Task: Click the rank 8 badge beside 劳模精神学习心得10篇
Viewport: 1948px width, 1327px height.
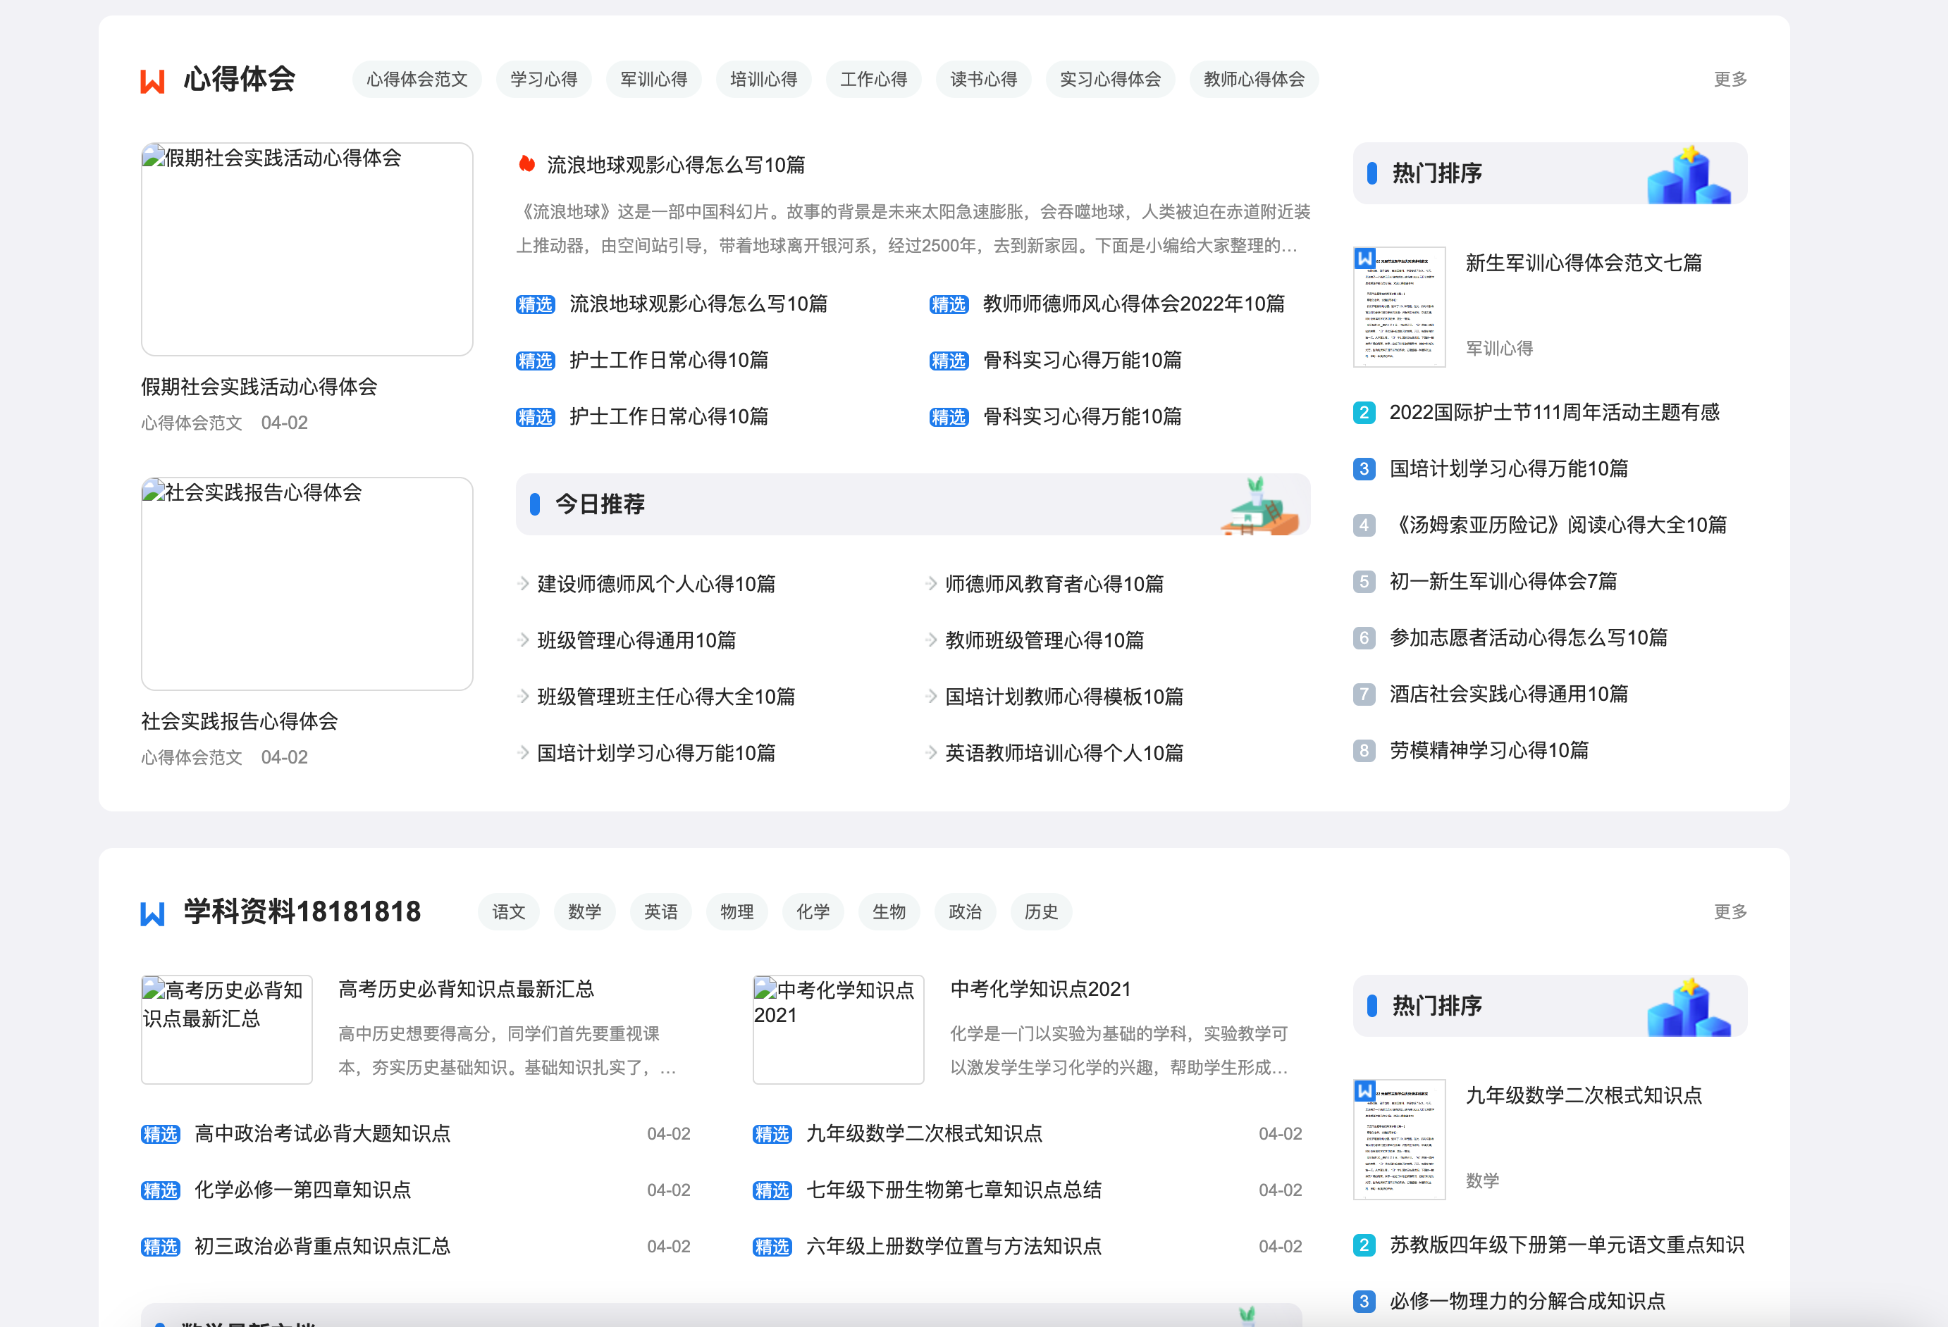Action: point(1364,751)
